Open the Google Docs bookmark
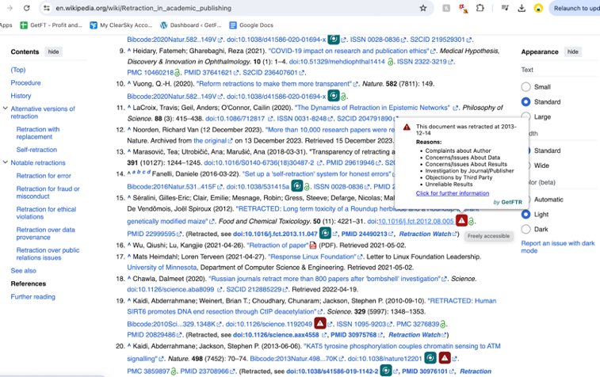Viewport: 600px width, 377px height. click(x=250, y=25)
